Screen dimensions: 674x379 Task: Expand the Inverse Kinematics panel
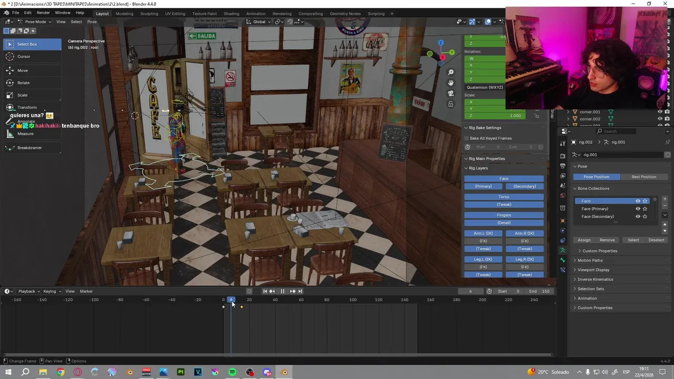[595, 280]
